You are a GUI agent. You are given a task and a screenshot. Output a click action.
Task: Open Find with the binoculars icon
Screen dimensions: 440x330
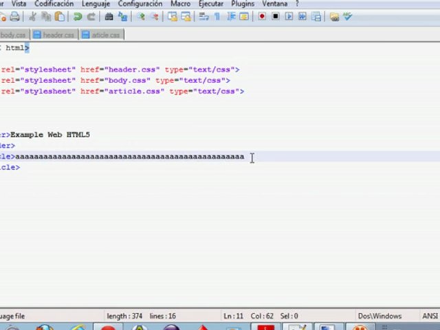pyautogui.click(x=109, y=16)
